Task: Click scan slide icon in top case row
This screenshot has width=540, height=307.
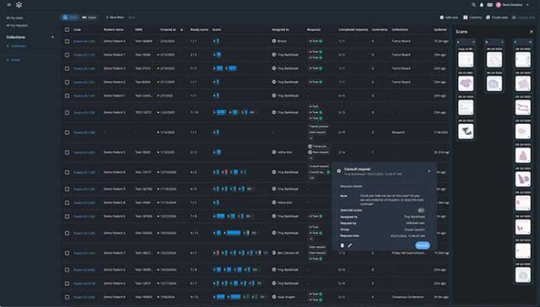Action: [218, 41]
